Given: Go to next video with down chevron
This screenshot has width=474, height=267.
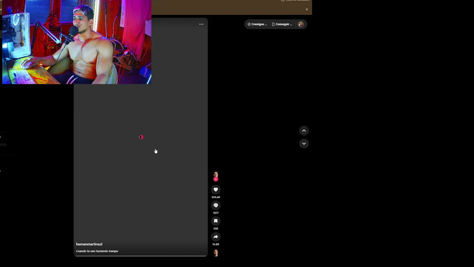Looking at the screenshot, I should click(x=304, y=144).
